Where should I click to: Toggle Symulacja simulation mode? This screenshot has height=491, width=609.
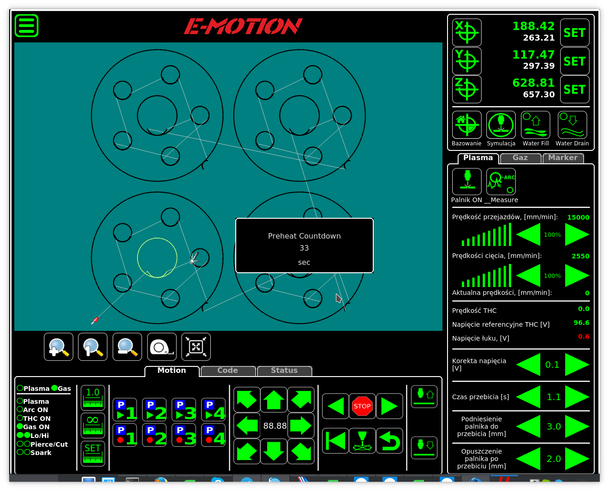tap(501, 125)
